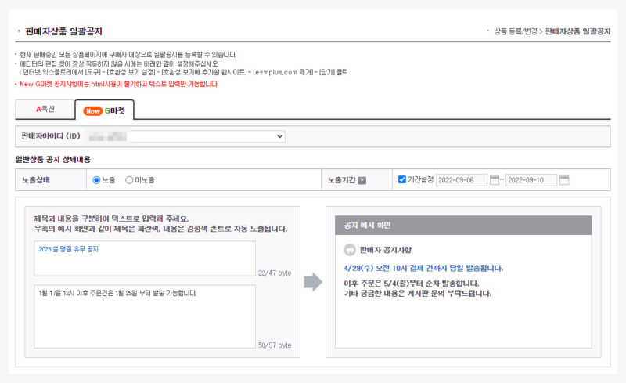Toggle the 기간설정 checkbox
Viewport: 626px width, 383px height.
click(x=402, y=179)
